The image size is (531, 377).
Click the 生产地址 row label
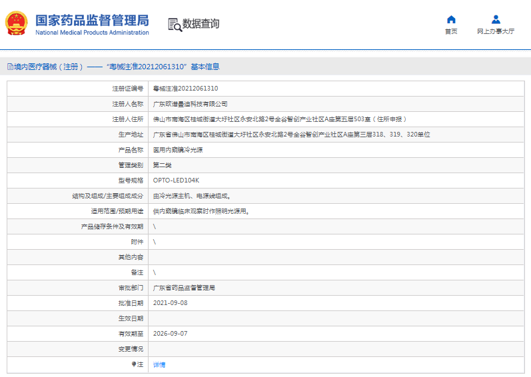131,135
